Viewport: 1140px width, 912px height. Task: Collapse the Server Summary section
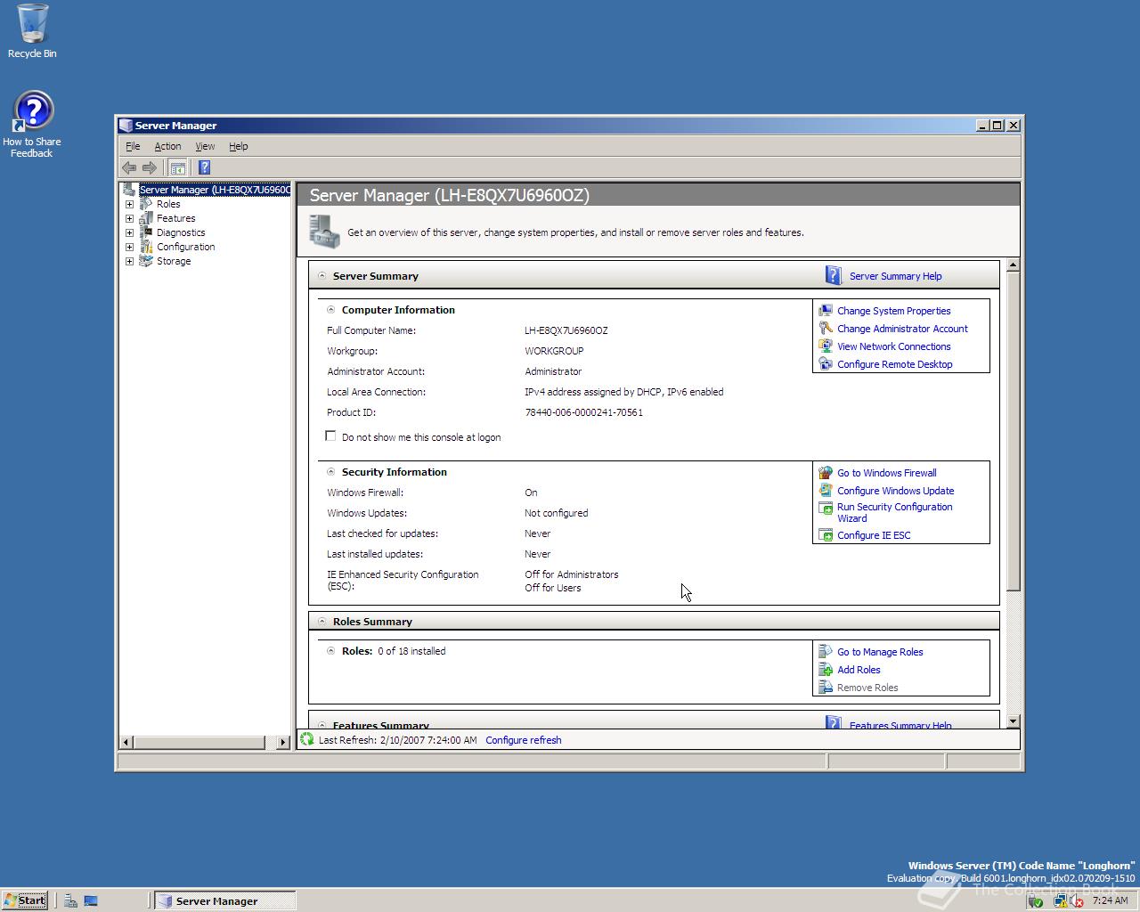pos(322,276)
